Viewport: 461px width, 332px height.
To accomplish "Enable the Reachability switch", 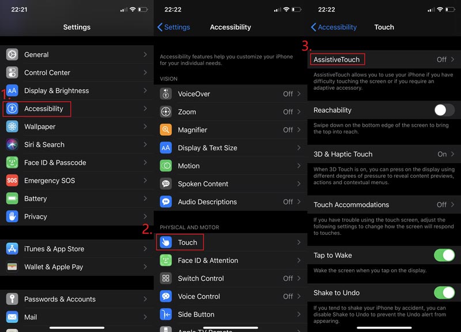I will click(x=444, y=110).
